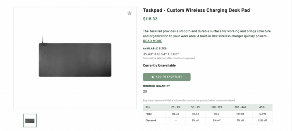
Task: Click the Currently Unavailable status text
Action: tap(159, 66)
